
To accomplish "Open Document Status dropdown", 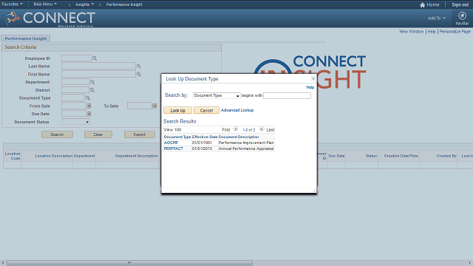I will tap(75, 122).
